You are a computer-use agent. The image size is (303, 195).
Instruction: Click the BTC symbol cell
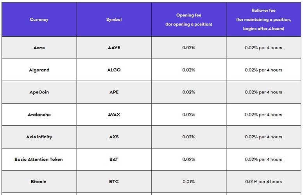[x=114, y=182]
